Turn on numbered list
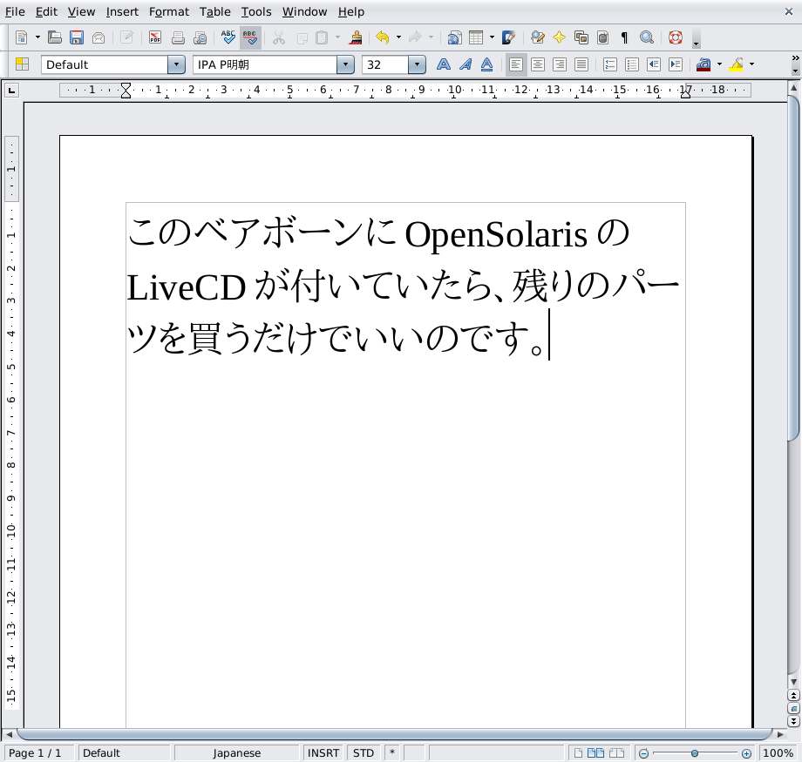 [x=610, y=64]
